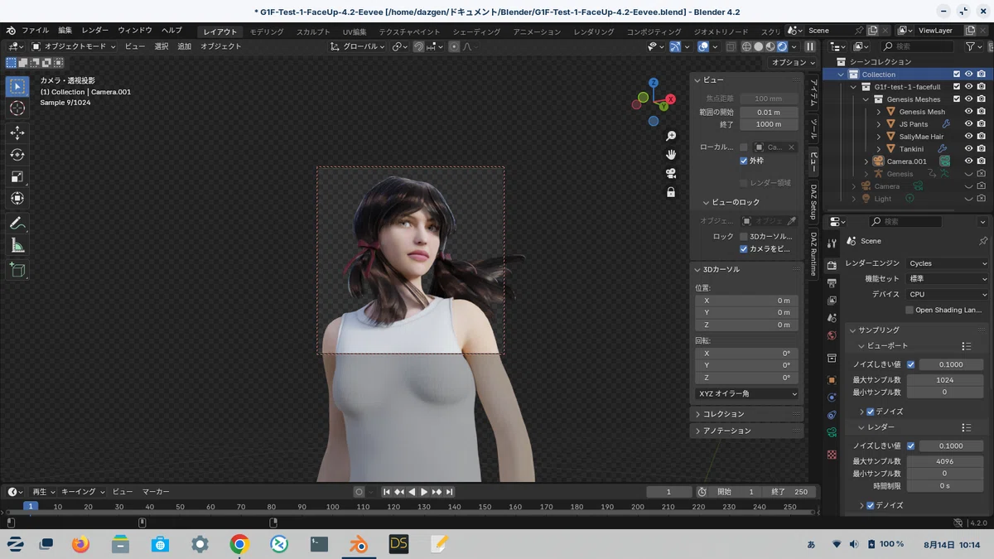
Task: Choose the Measure tool
Action: click(17, 246)
